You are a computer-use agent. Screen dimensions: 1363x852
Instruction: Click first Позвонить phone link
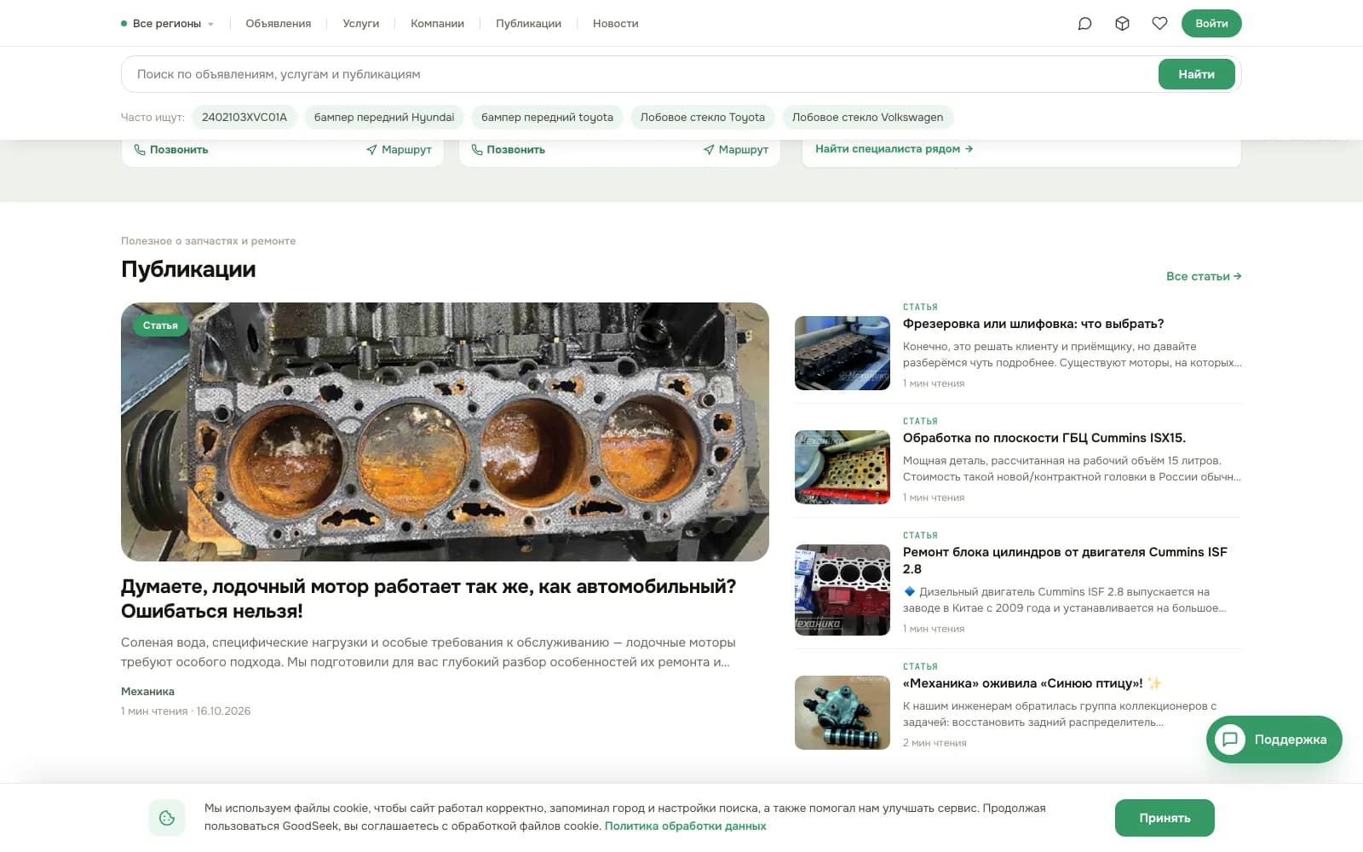(x=171, y=150)
